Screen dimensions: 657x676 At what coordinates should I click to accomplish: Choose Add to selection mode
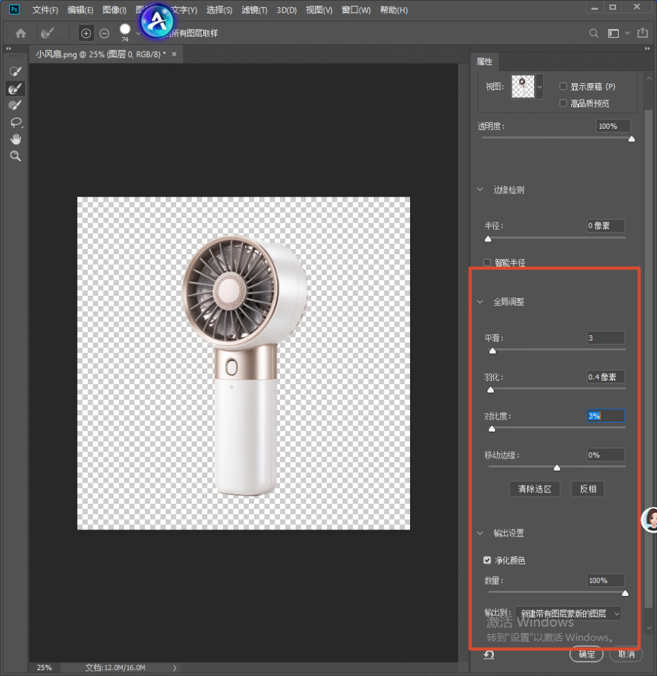[86, 33]
